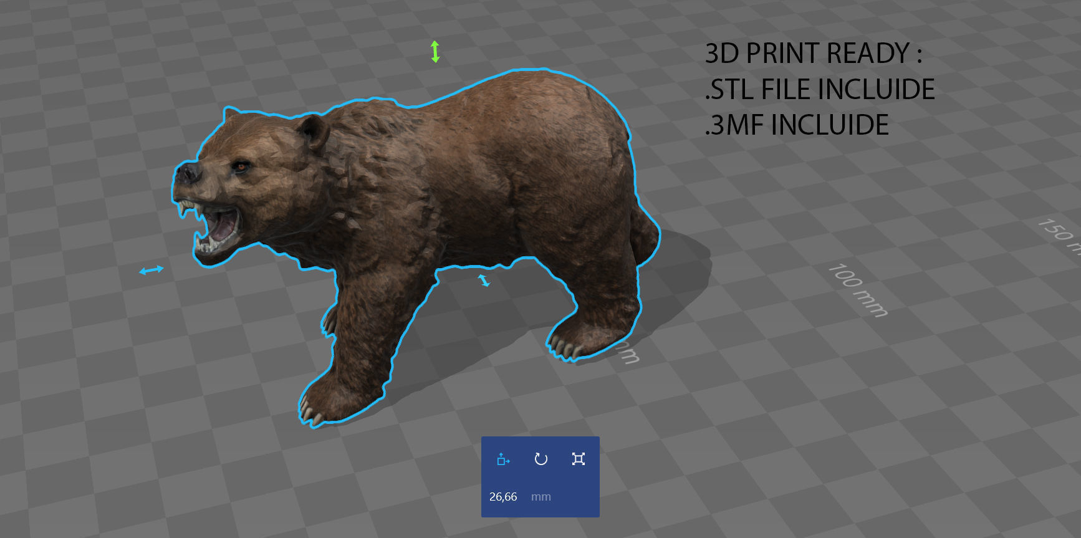Select the Move tool icon
This screenshot has width=1081, height=538.
click(x=503, y=459)
